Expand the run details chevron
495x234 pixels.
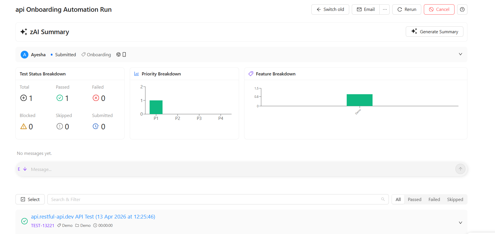point(460,54)
